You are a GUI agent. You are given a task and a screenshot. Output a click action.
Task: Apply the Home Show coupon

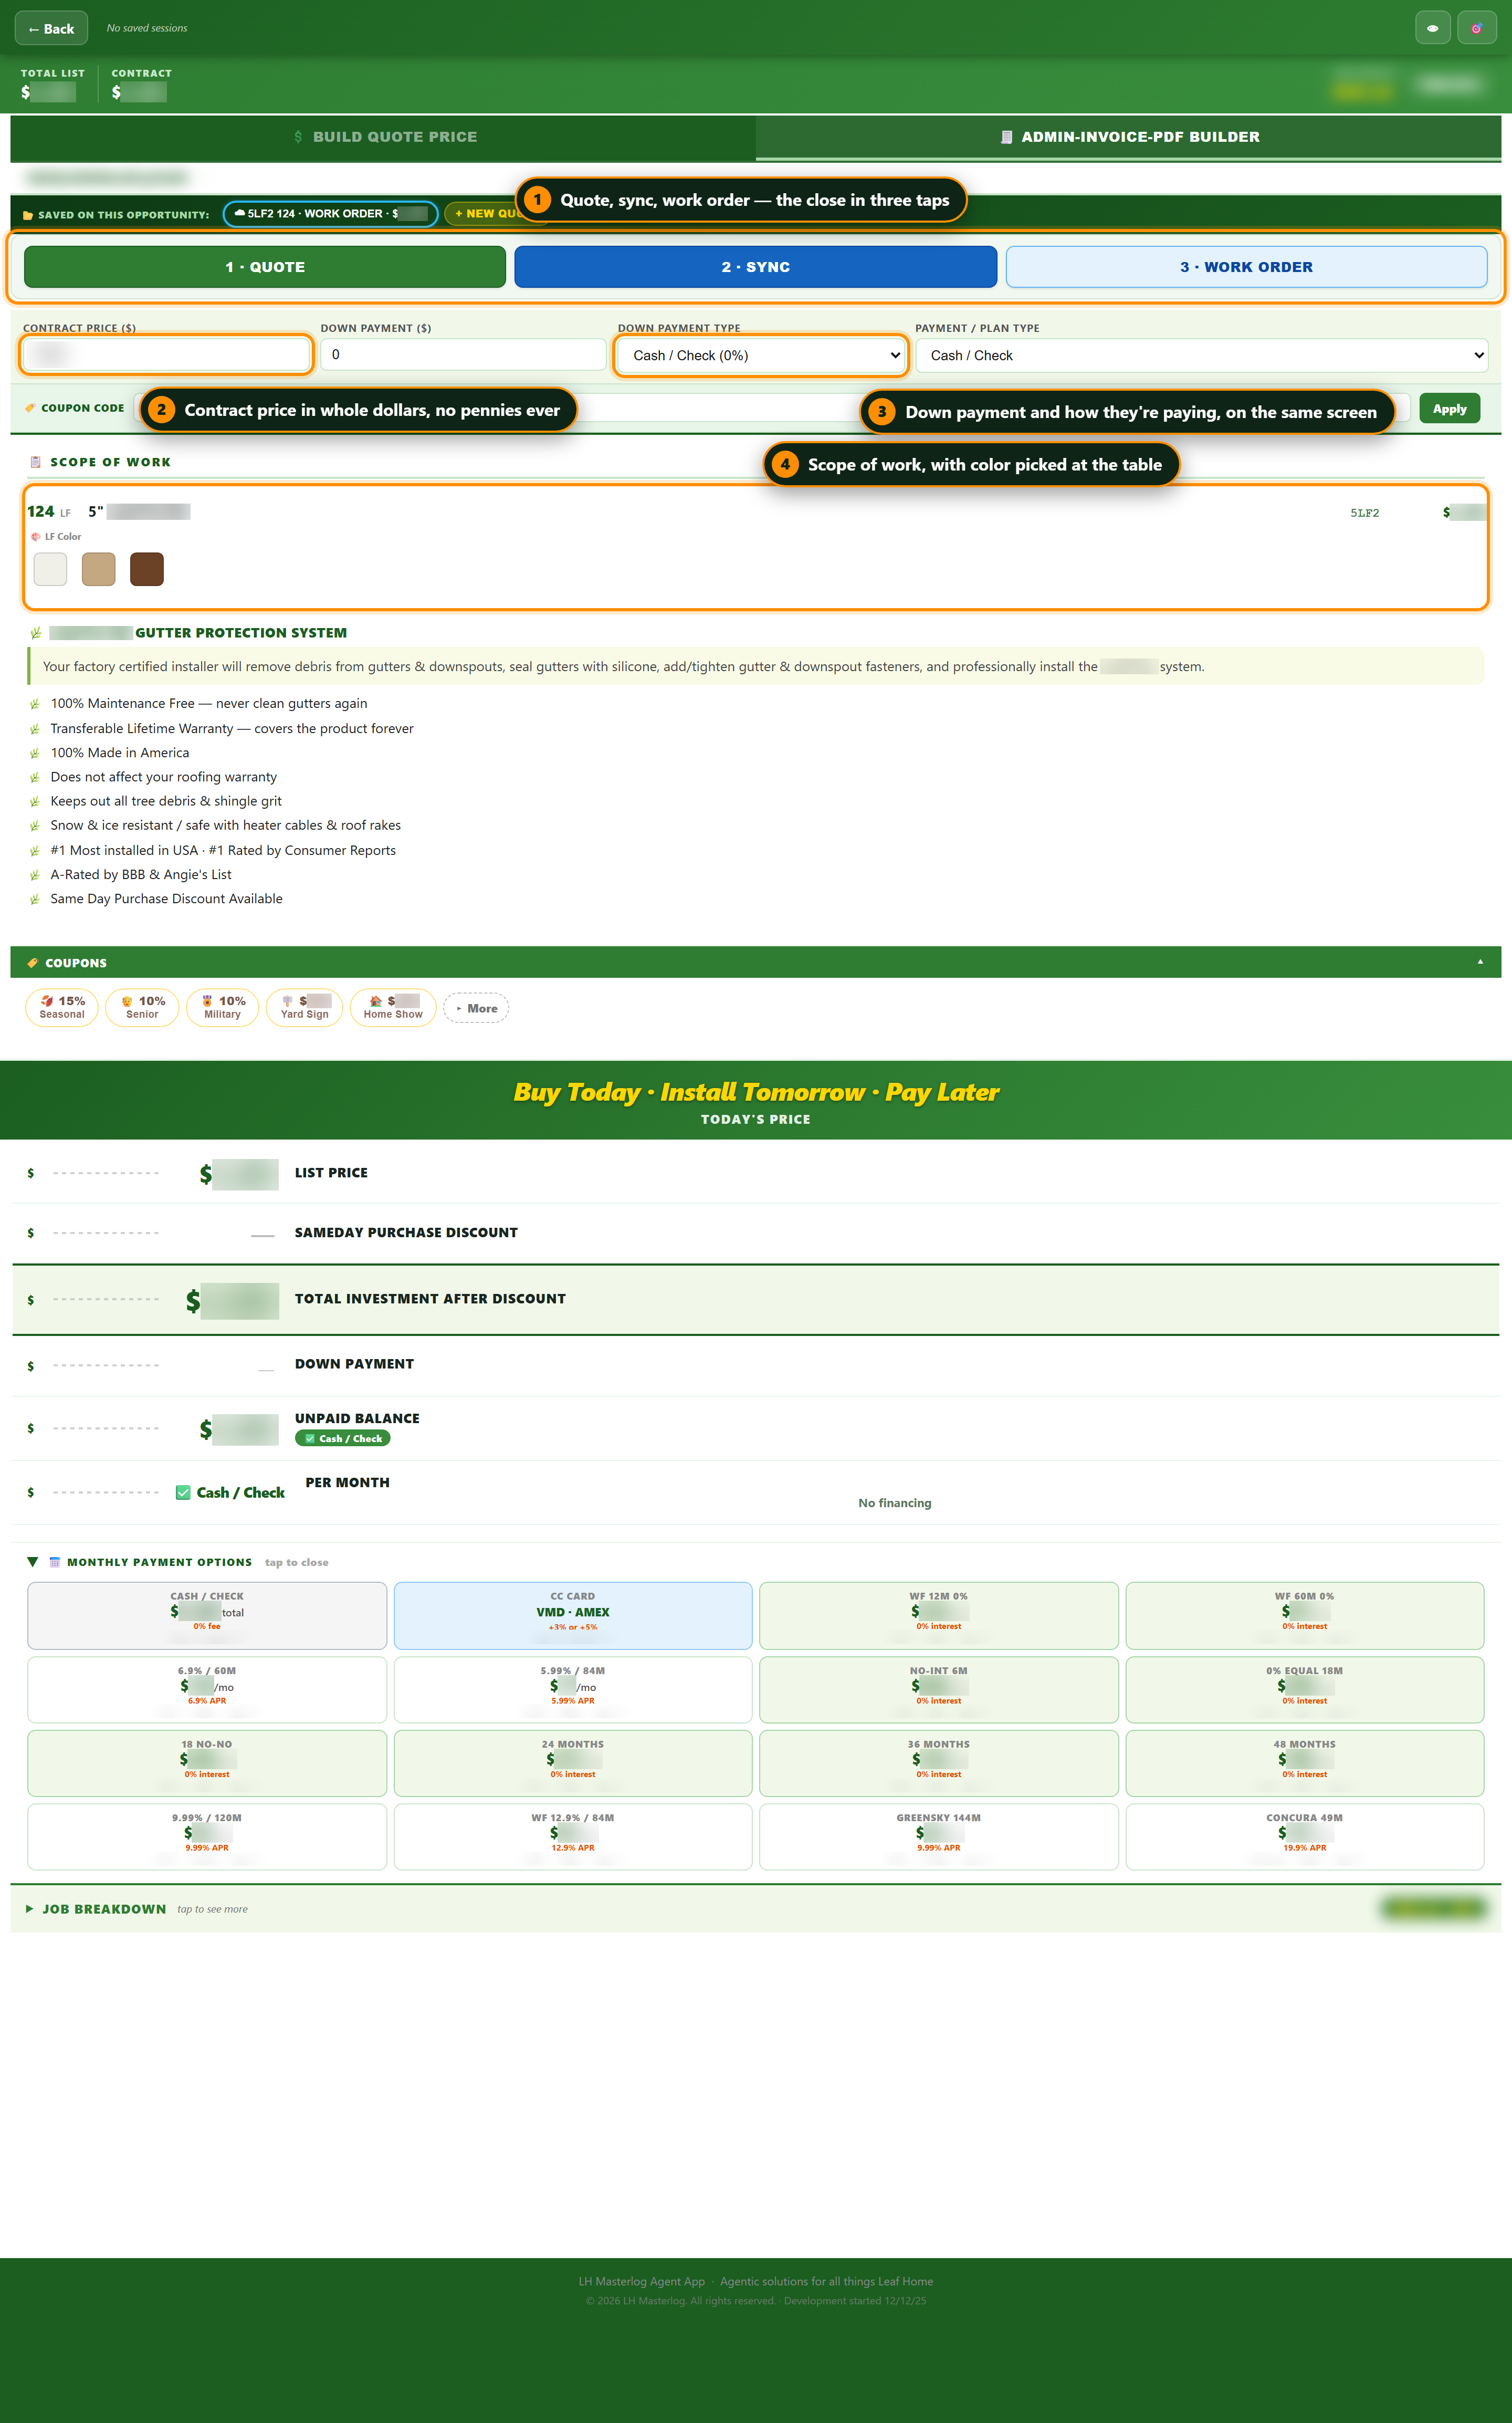(x=393, y=1007)
